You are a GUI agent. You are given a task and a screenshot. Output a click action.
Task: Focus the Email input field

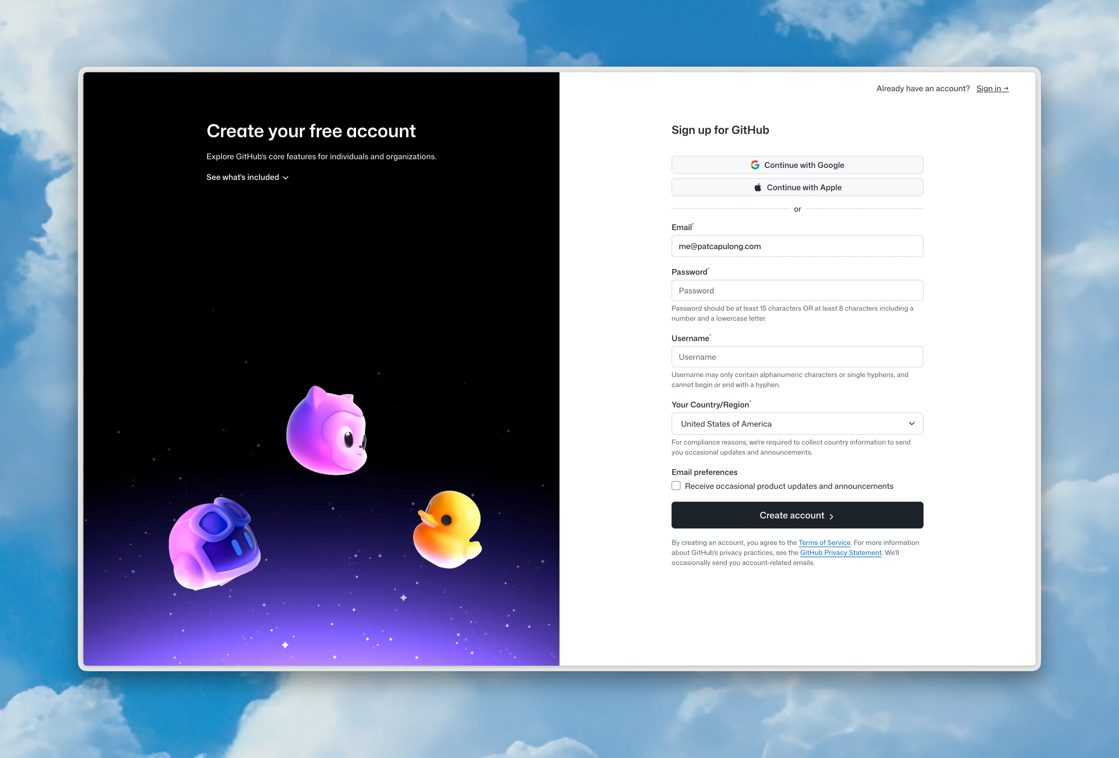[797, 246]
